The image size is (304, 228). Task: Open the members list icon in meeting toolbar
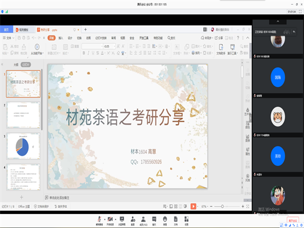[143, 219]
